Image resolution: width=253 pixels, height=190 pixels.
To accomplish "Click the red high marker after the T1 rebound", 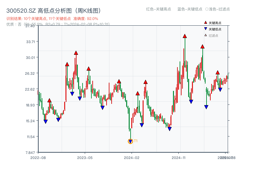I will click(138, 93).
